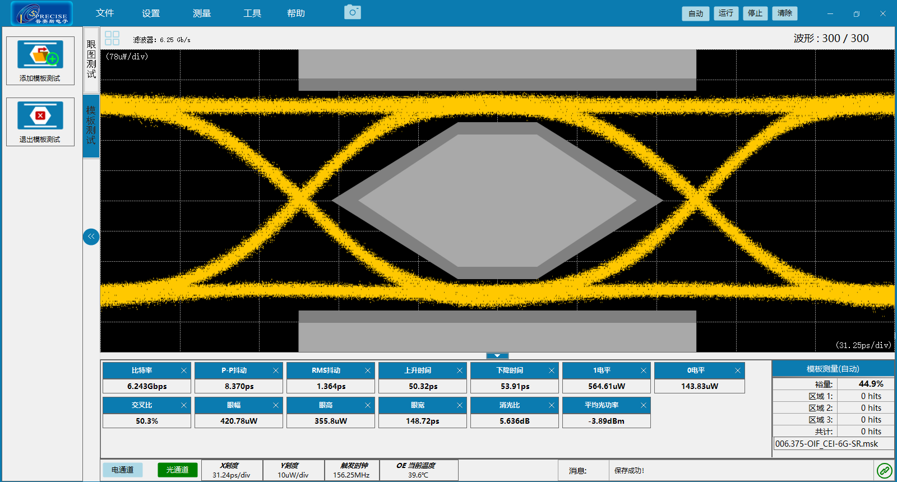Remove the 上升时间 measurement
Screen dimensions: 897x482
(x=460, y=370)
